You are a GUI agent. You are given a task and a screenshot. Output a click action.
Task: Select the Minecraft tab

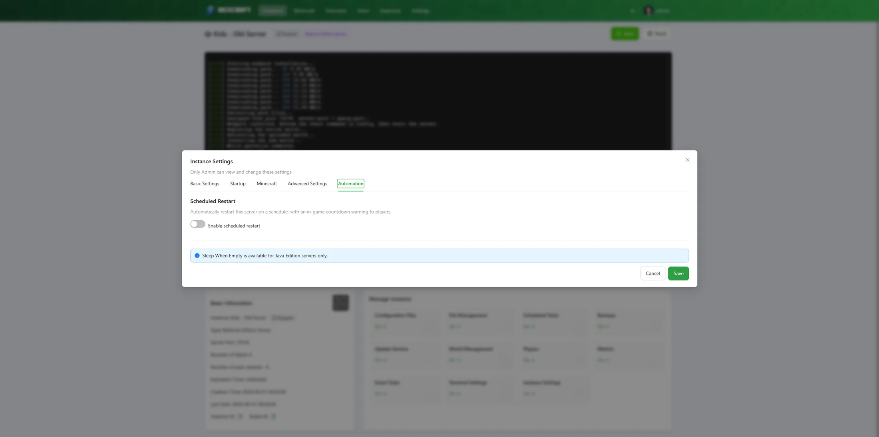click(266, 184)
